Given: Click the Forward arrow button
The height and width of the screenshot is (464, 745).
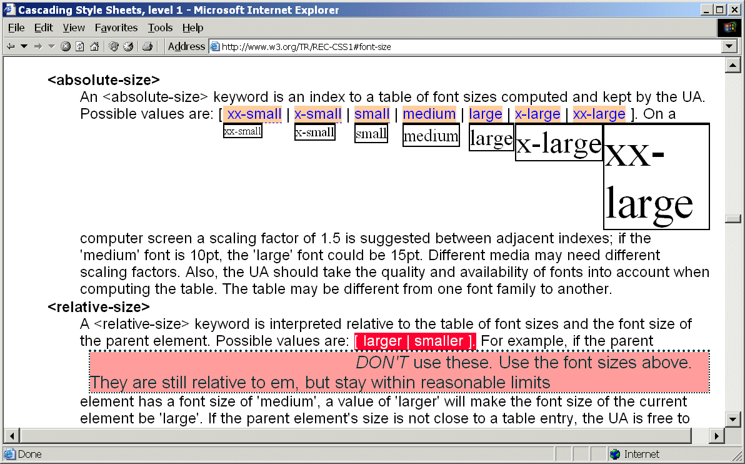Looking at the screenshot, I should pyautogui.click(x=38, y=46).
